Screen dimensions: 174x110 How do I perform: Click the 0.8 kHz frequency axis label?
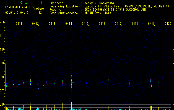click(x=2, y=77)
